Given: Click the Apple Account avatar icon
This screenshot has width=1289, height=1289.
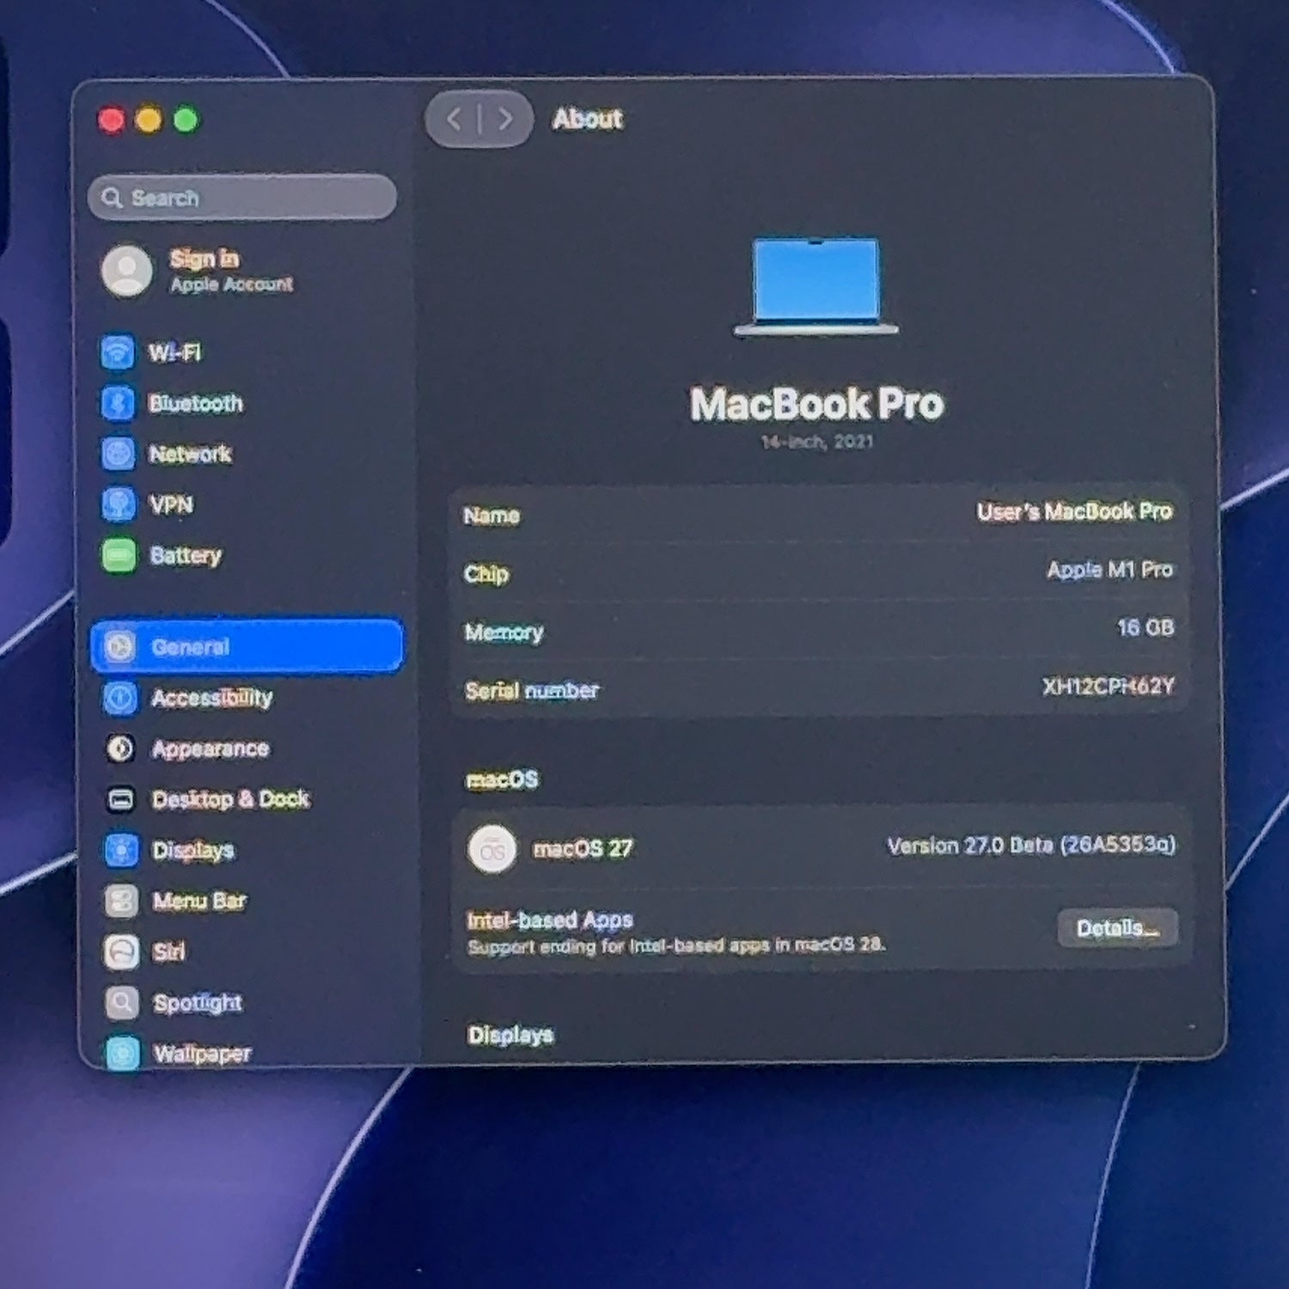Looking at the screenshot, I should point(127,271).
